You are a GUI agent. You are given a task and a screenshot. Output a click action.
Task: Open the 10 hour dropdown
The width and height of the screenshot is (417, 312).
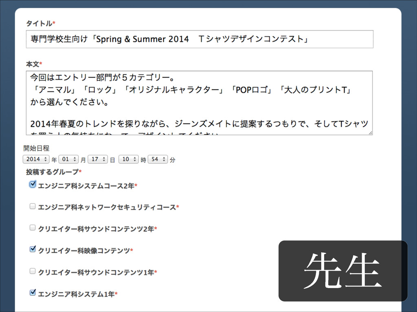[x=128, y=159]
